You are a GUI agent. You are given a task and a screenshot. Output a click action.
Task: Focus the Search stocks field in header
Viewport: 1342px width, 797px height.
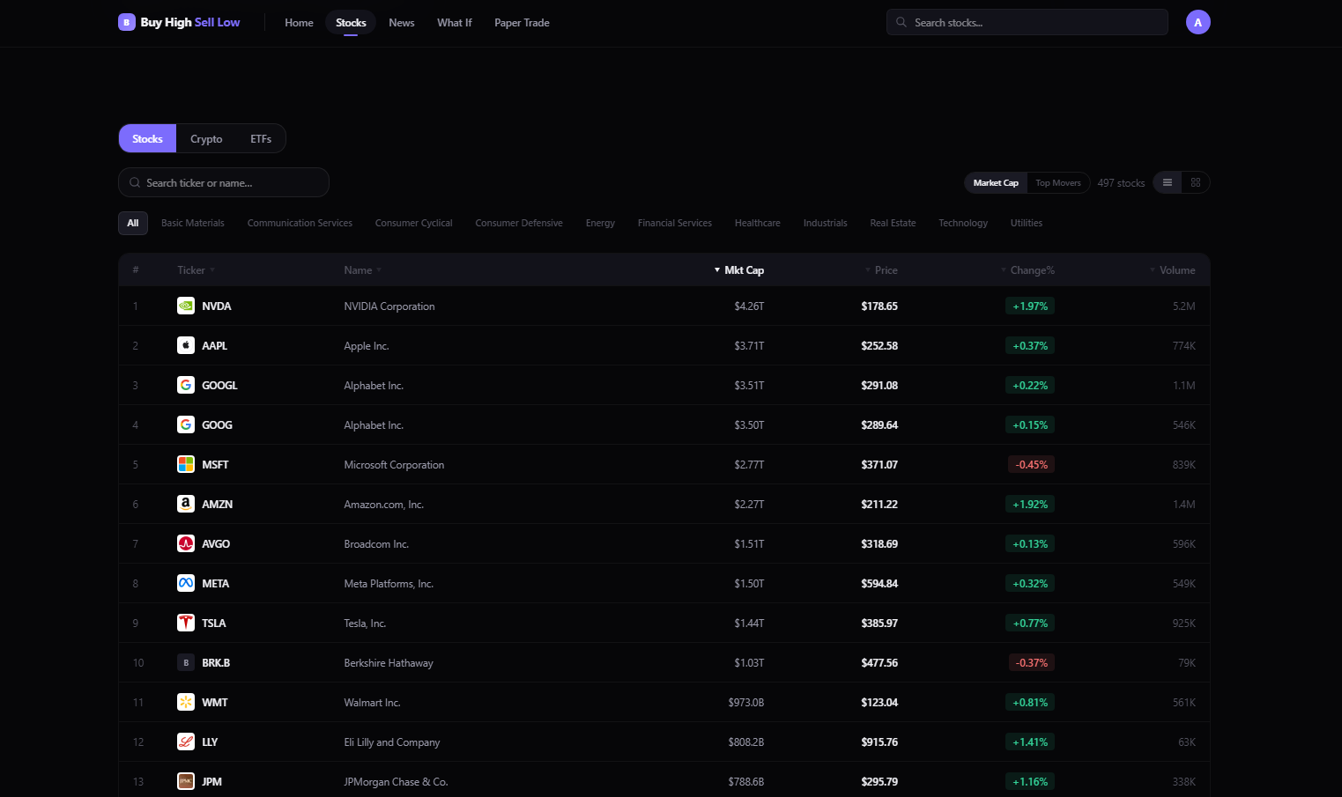(x=1027, y=22)
